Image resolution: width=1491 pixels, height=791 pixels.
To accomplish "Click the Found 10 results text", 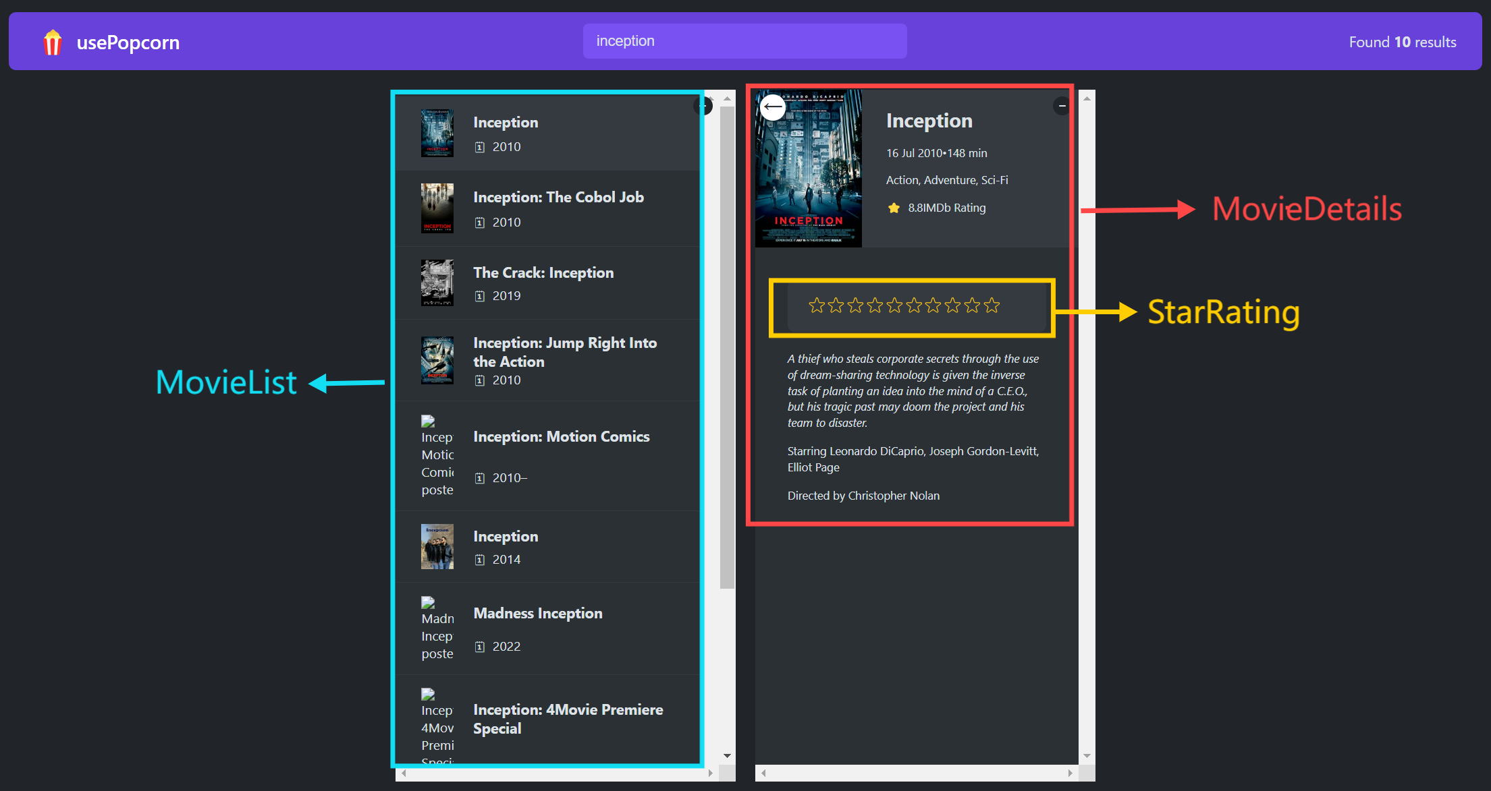I will 1403,42.
